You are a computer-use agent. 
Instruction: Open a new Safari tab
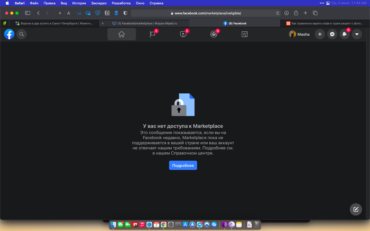(306, 13)
